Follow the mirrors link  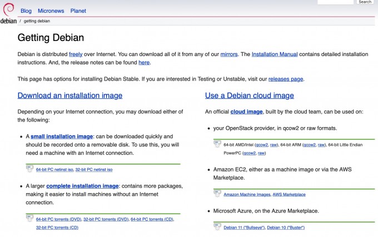point(228,54)
